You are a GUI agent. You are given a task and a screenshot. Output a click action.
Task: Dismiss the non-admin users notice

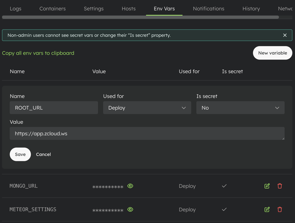point(285,35)
